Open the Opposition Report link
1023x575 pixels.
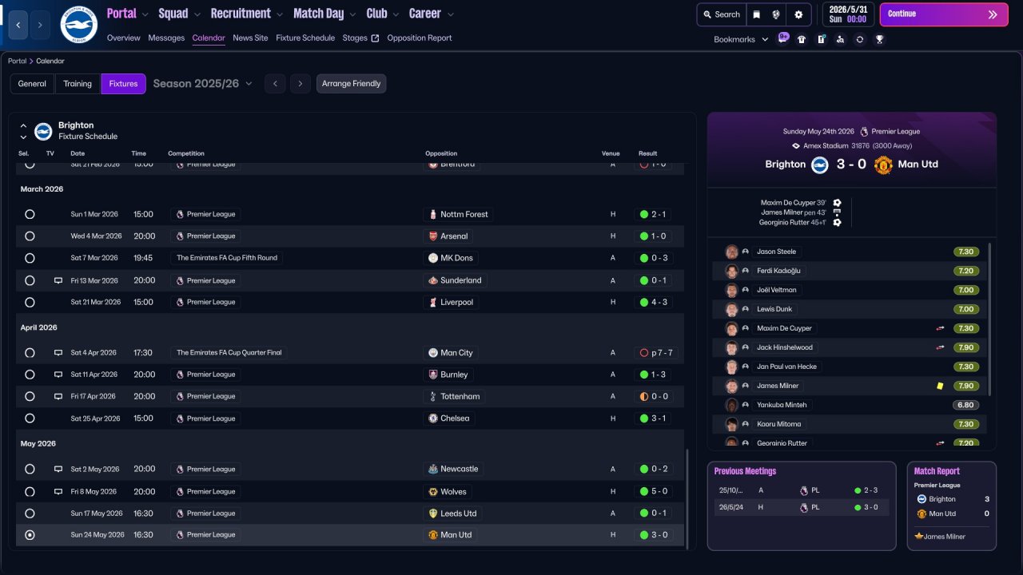[x=420, y=38]
